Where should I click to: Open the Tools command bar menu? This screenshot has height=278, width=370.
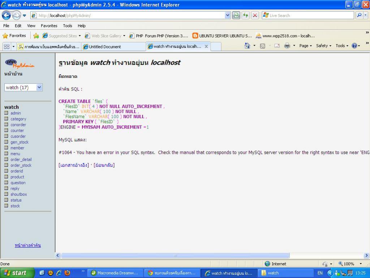342,46
